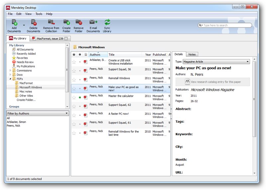266x190 pixels.
Task: Close the MacFormat, issue 239 tab
Action: click(x=66, y=38)
